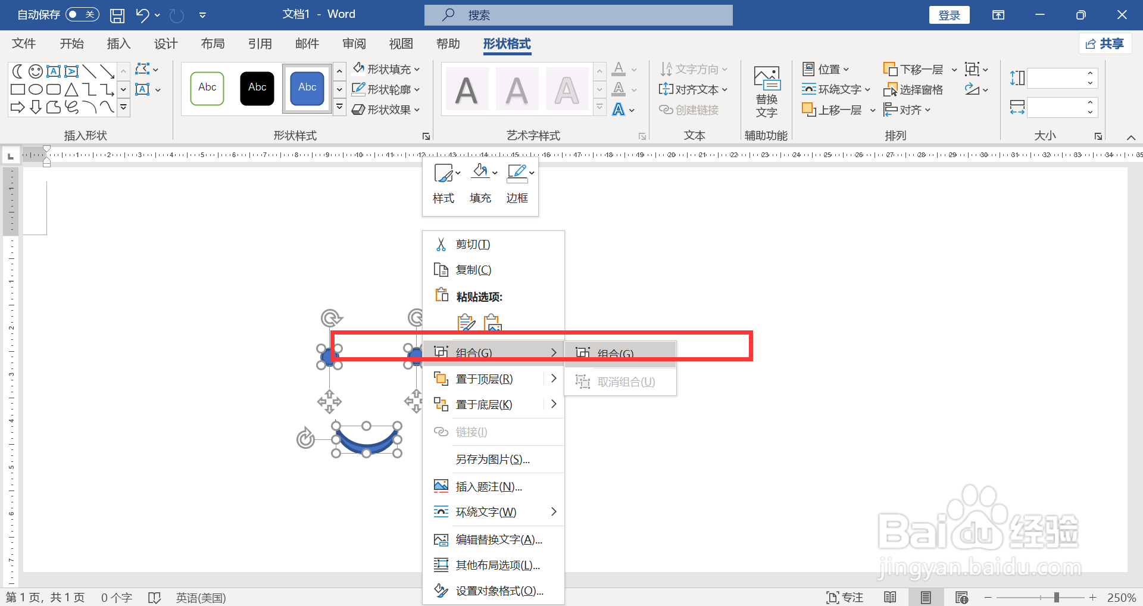The height and width of the screenshot is (606, 1143).
Task: Click the 上移一层 bring forward icon
Action: point(830,109)
